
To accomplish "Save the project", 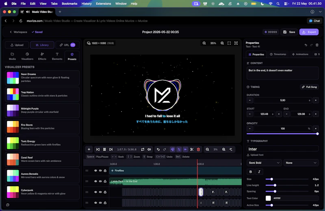I will (x=289, y=32).
